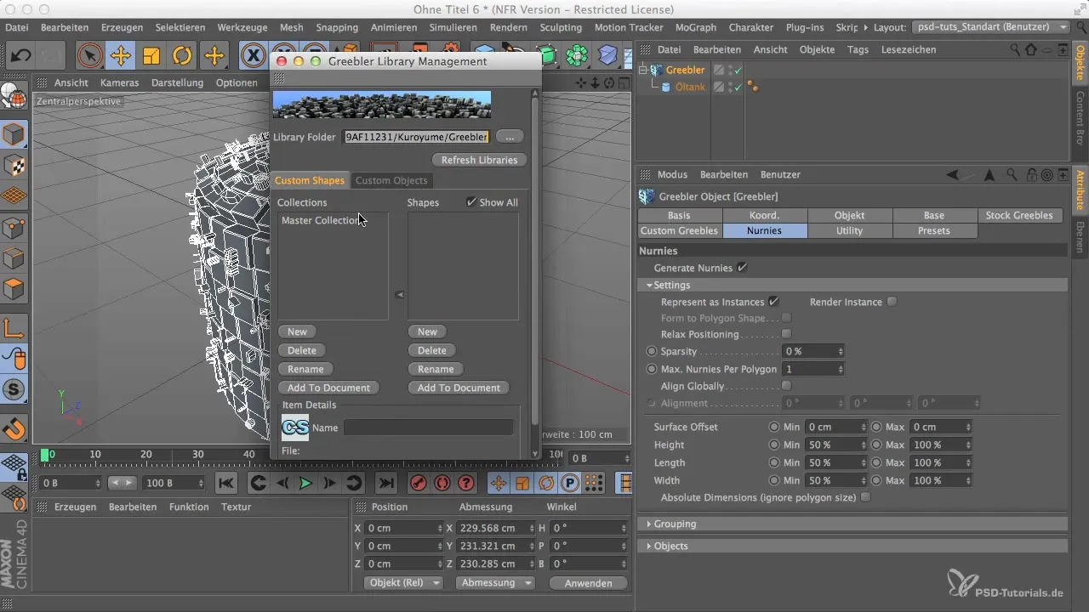Select the Texture mode checkered cube icon
The width and height of the screenshot is (1089, 612).
[x=14, y=166]
